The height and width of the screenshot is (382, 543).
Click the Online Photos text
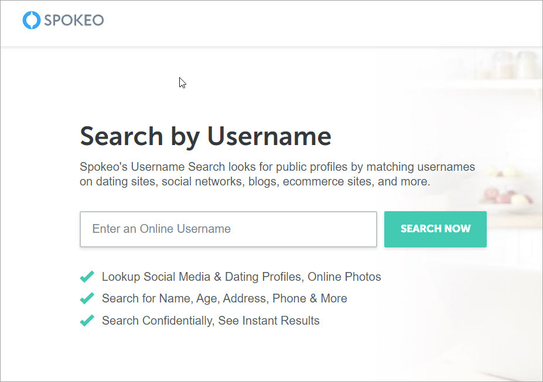point(344,277)
